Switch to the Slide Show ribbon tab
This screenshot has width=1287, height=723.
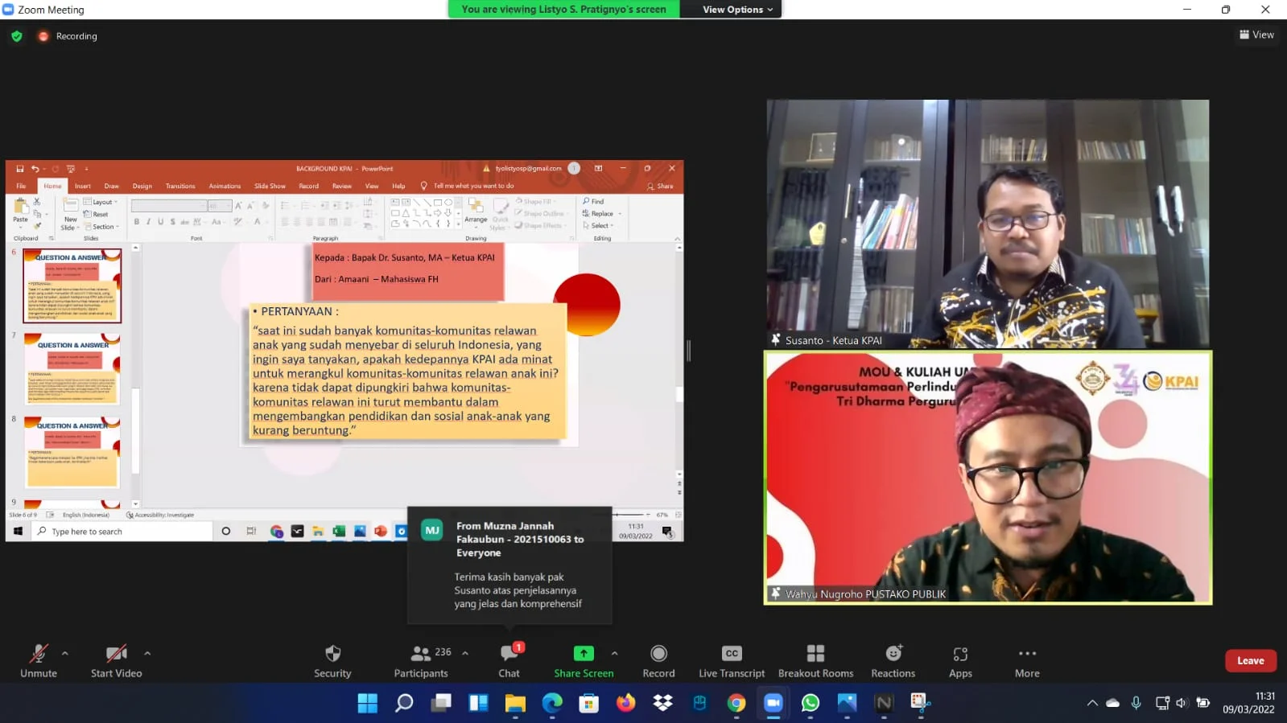point(270,186)
